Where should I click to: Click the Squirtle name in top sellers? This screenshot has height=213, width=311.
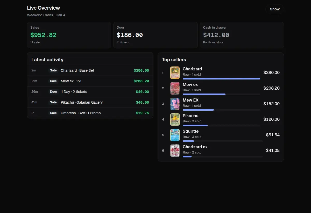tap(190, 131)
